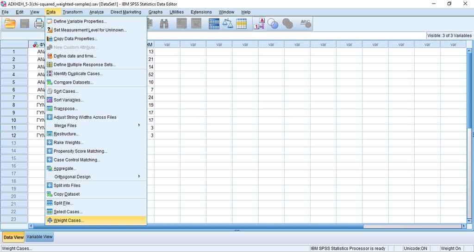The width and height of the screenshot is (474, 252).
Task: Select Rake Weights menu entry
Action: 96,143
